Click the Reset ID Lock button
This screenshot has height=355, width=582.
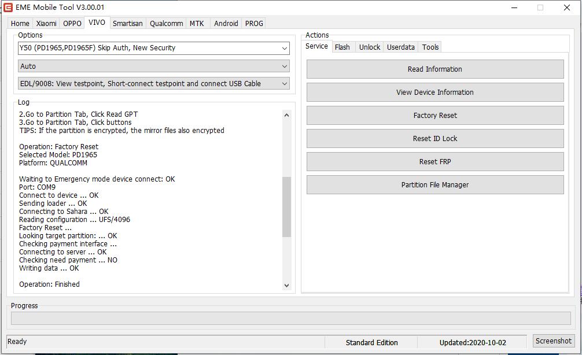pyautogui.click(x=435, y=138)
